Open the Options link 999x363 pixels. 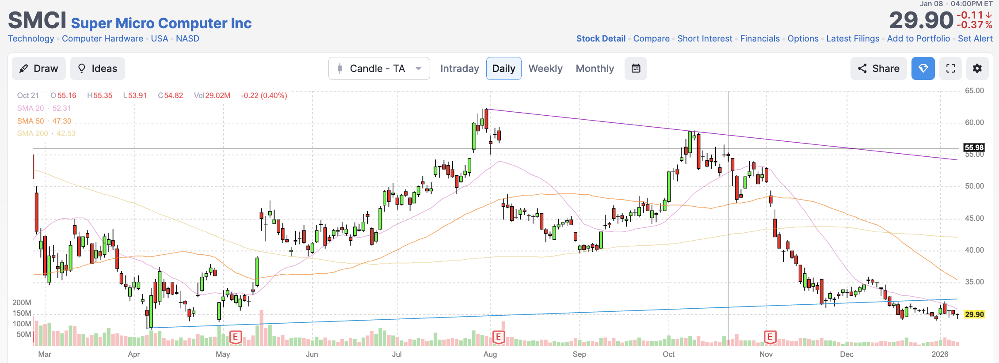[803, 38]
